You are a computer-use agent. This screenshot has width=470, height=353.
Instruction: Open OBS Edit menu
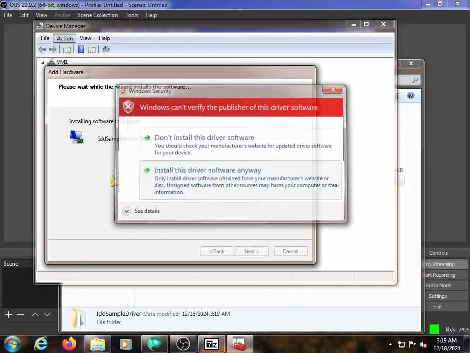[x=24, y=15]
